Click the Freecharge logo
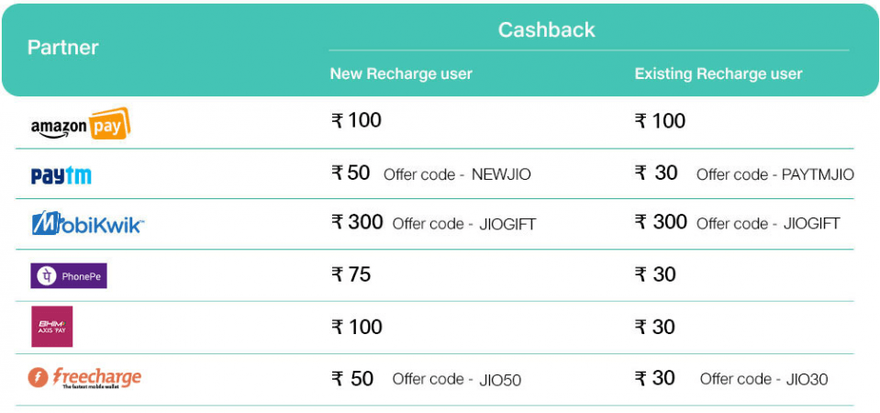 click(84, 377)
